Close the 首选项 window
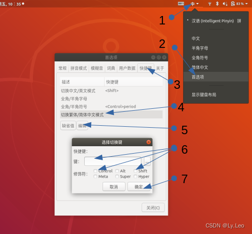Viewport: 252px width, 234px height. click(164, 57)
